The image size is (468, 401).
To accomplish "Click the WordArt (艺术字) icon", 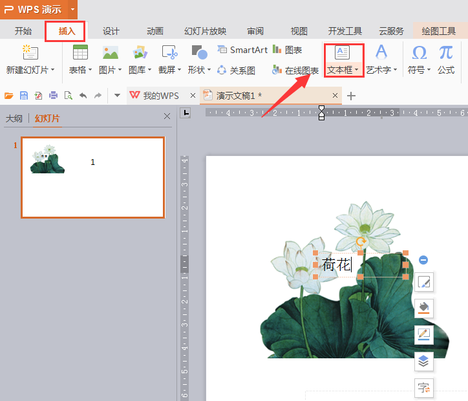I will 381,52.
